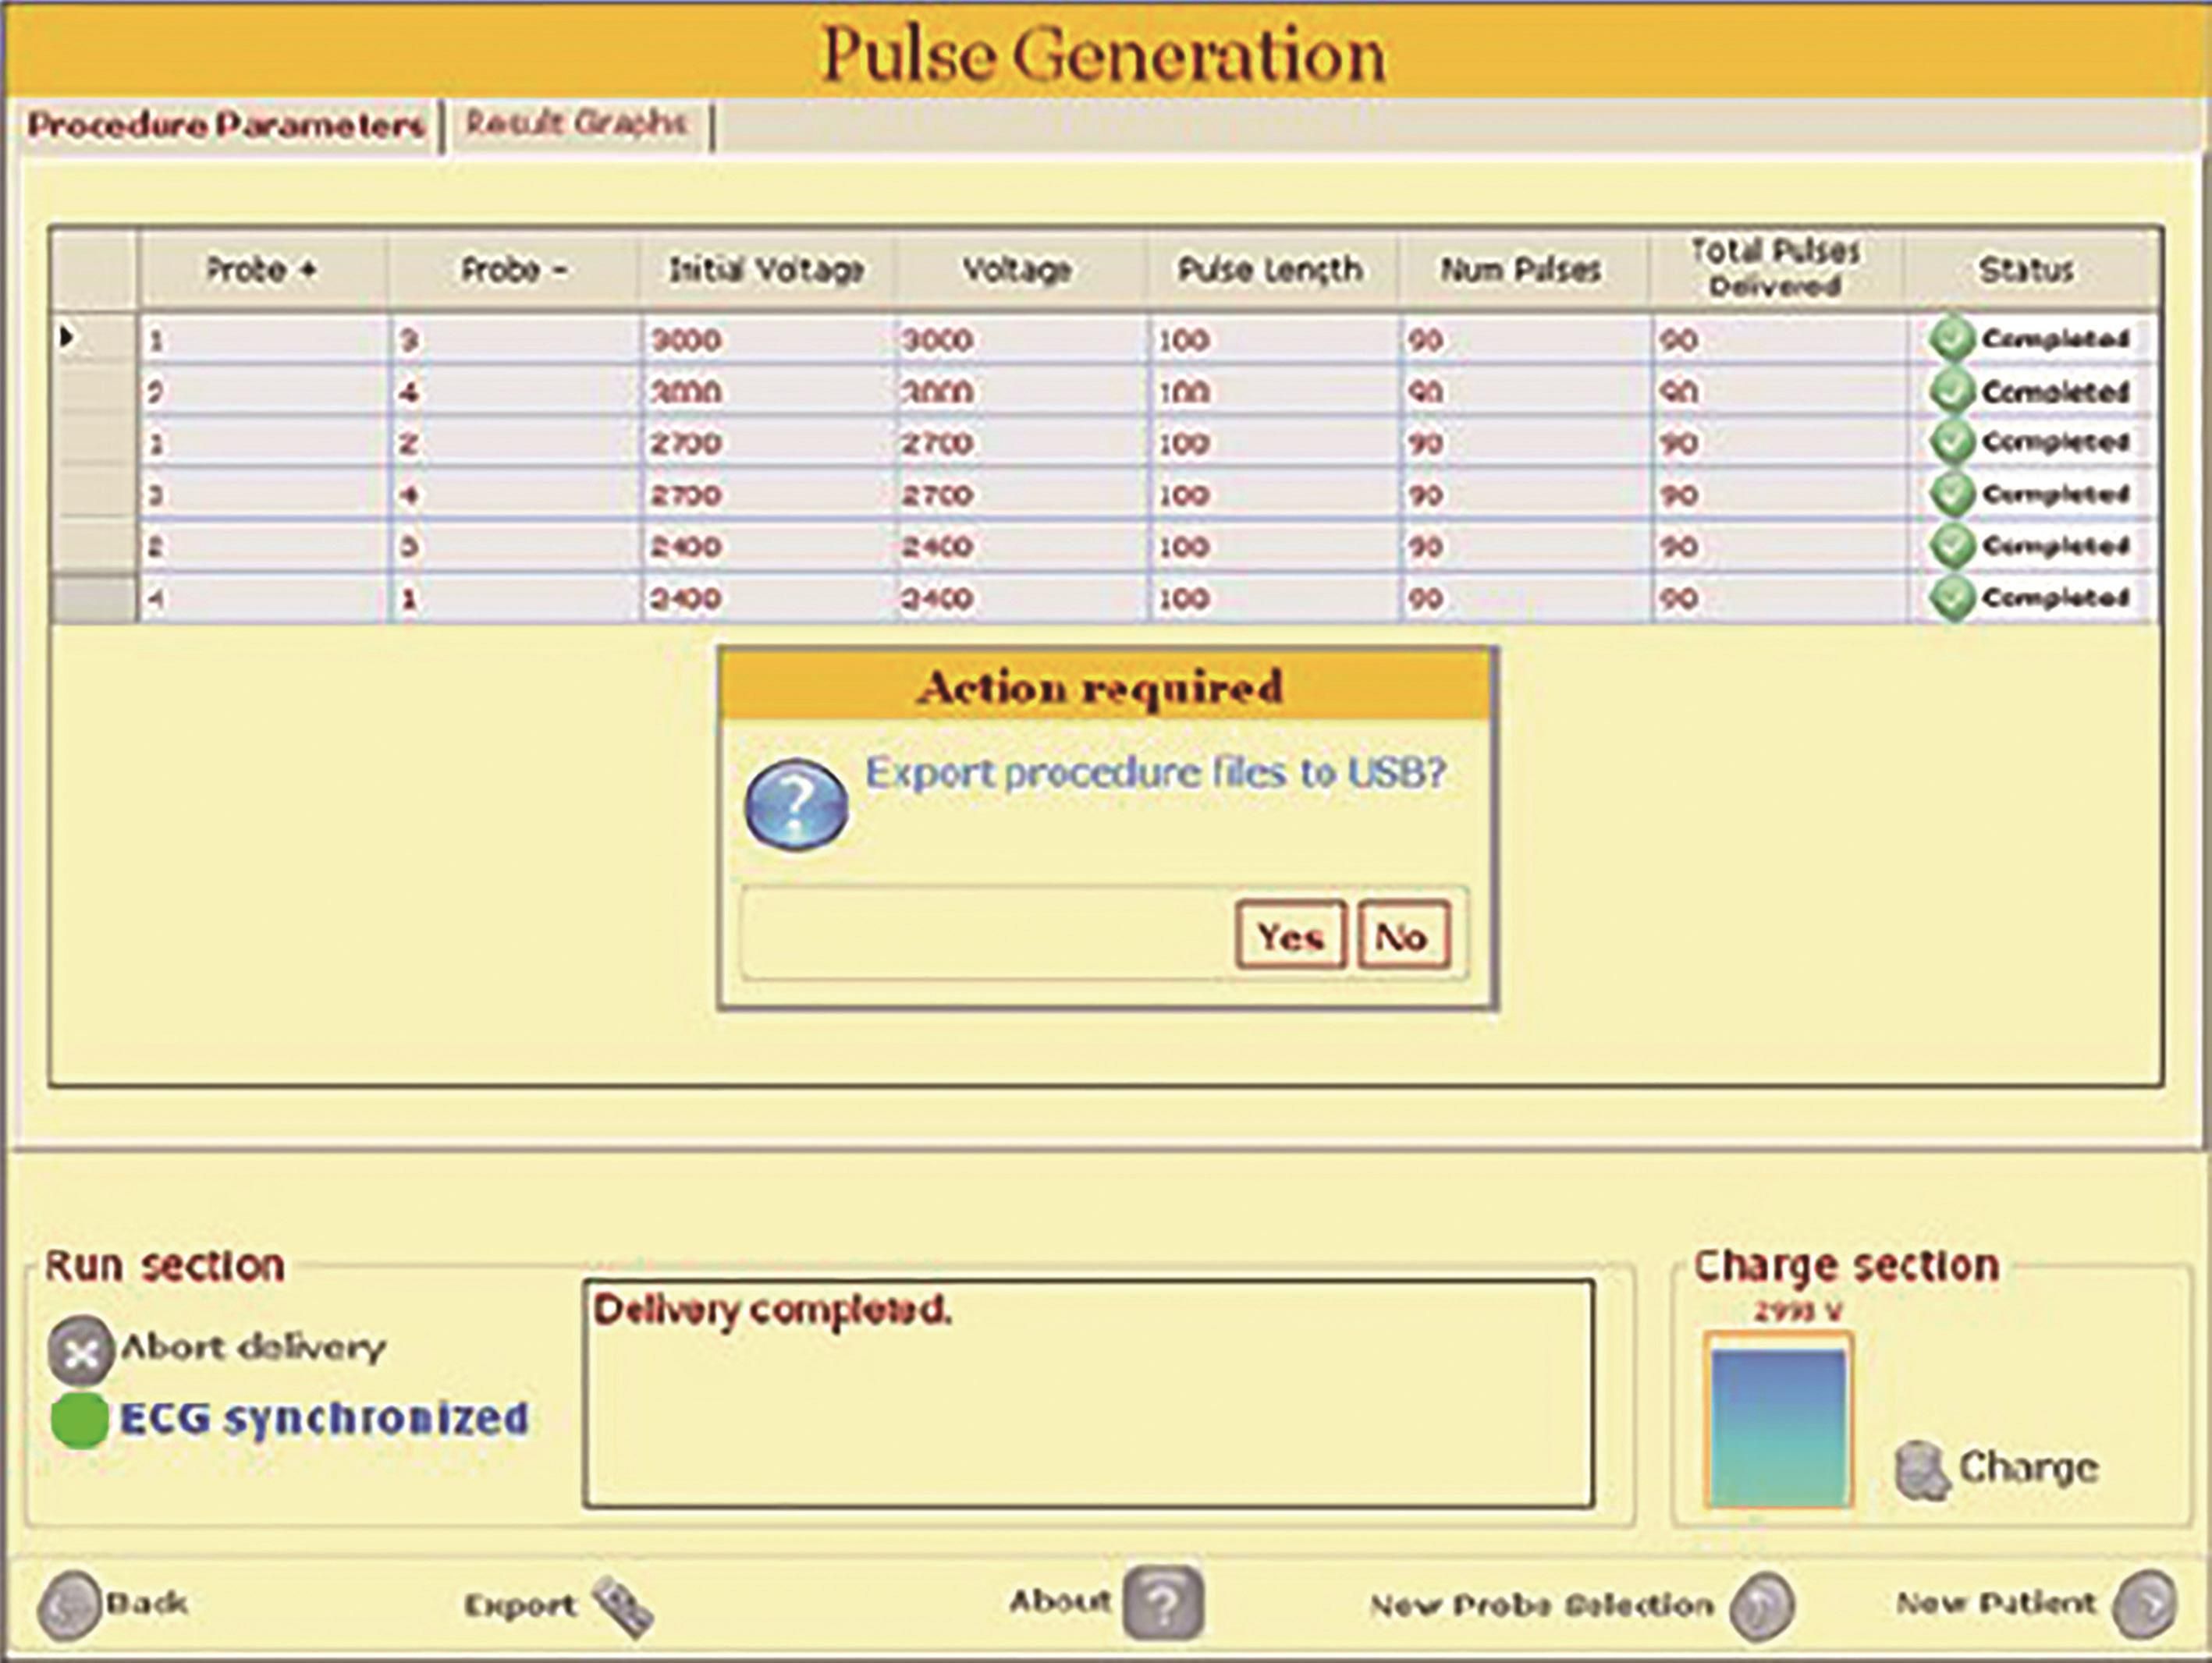Open About via the question mark icon

coord(1163,1604)
